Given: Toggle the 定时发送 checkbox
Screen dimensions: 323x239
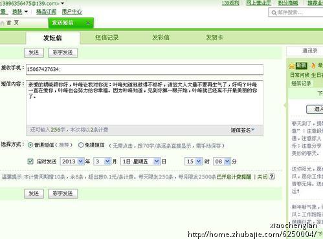Looking at the screenshot, I should (x=30, y=161).
